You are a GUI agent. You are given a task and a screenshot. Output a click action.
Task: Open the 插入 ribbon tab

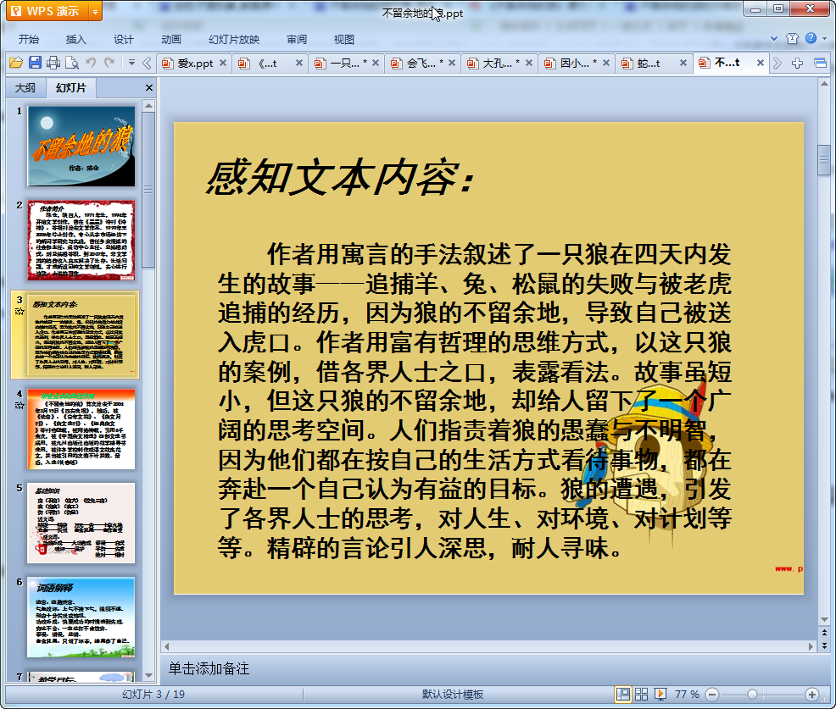[x=75, y=40]
